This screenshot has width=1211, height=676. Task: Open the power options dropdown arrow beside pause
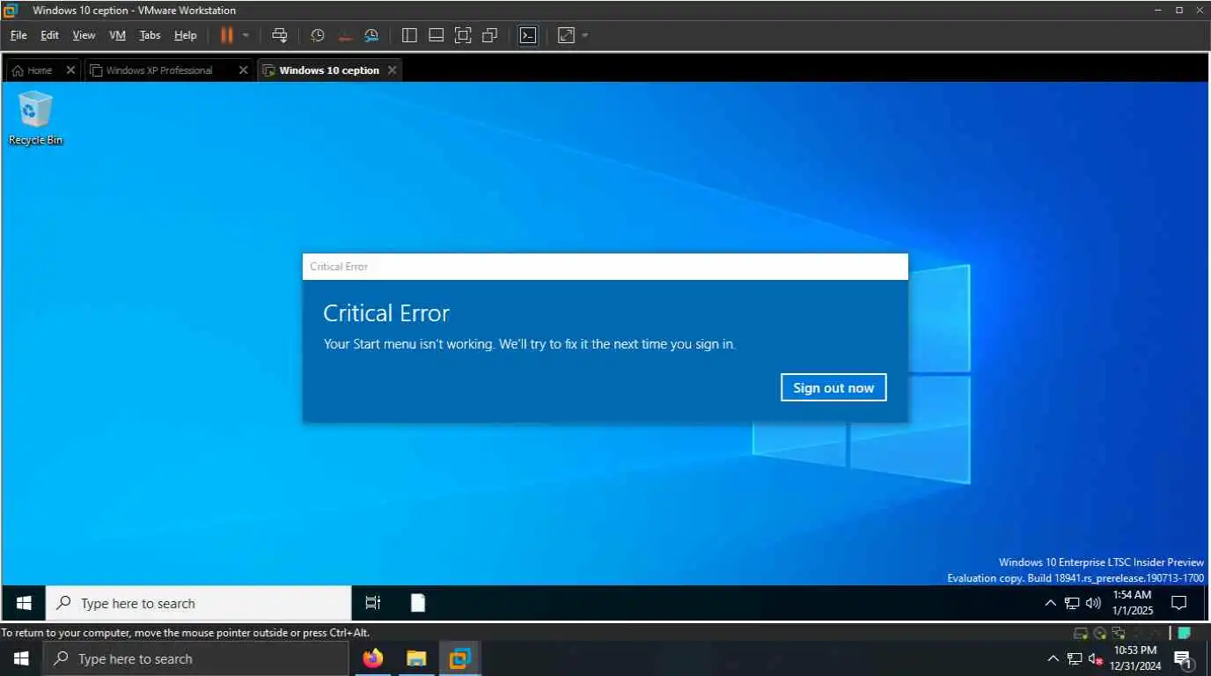pos(246,35)
